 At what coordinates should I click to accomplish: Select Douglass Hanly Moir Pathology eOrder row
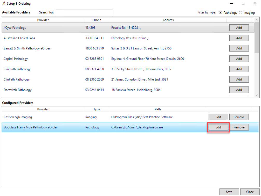click(x=130, y=127)
